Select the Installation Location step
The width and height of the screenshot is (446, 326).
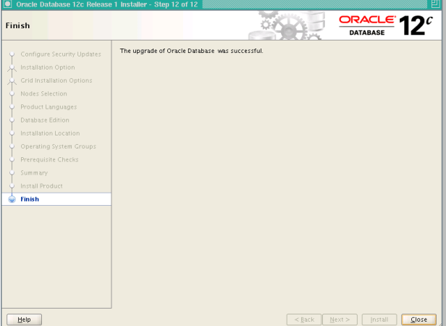(x=50, y=133)
